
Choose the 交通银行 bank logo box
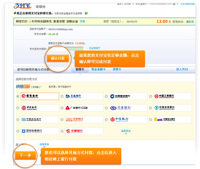click(x=84, y=96)
